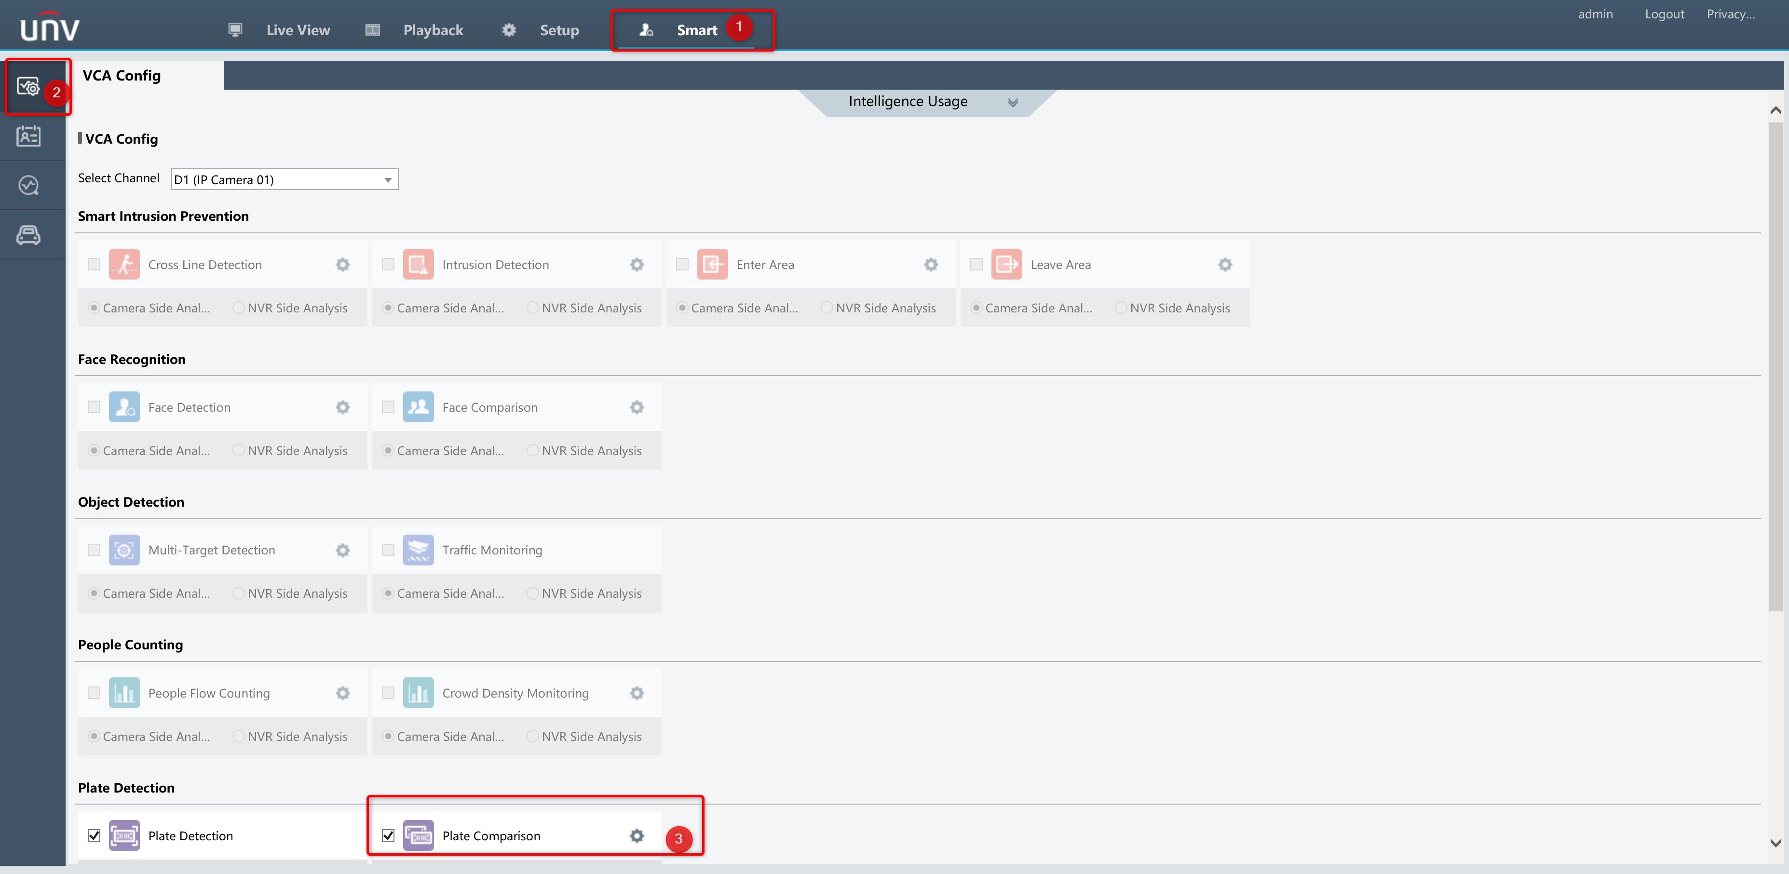Viewport: 1789px width, 874px height.
Task: Click the Logout link
Action: pyautogui.click(x=1664, y=14)
